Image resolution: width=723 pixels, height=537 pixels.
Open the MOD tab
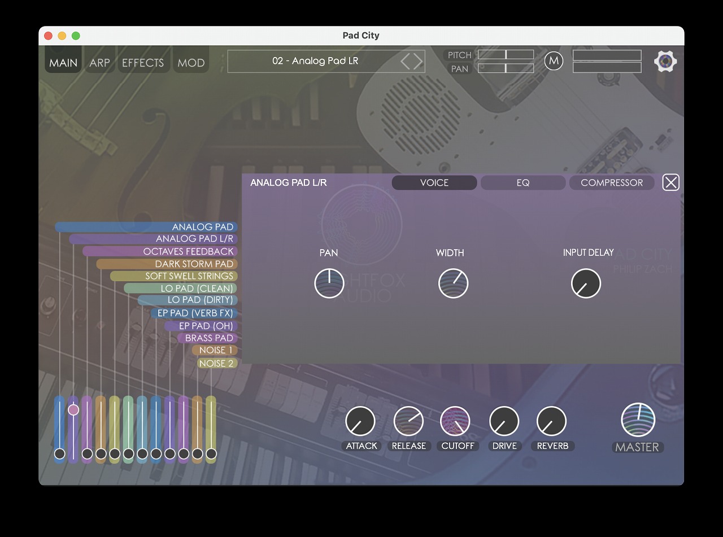(191, 63)
